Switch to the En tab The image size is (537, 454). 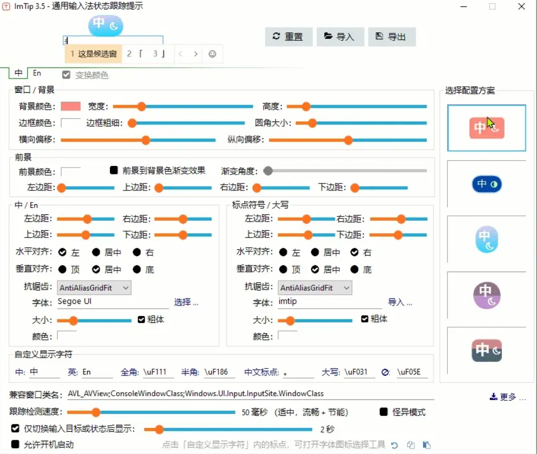point(37,73)
